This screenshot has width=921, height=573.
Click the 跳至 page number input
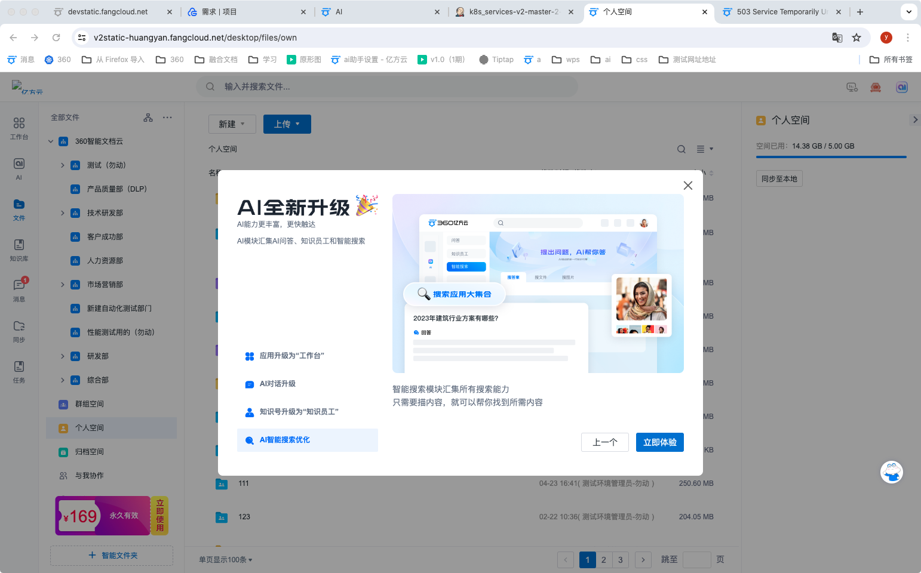click(696, 560)
